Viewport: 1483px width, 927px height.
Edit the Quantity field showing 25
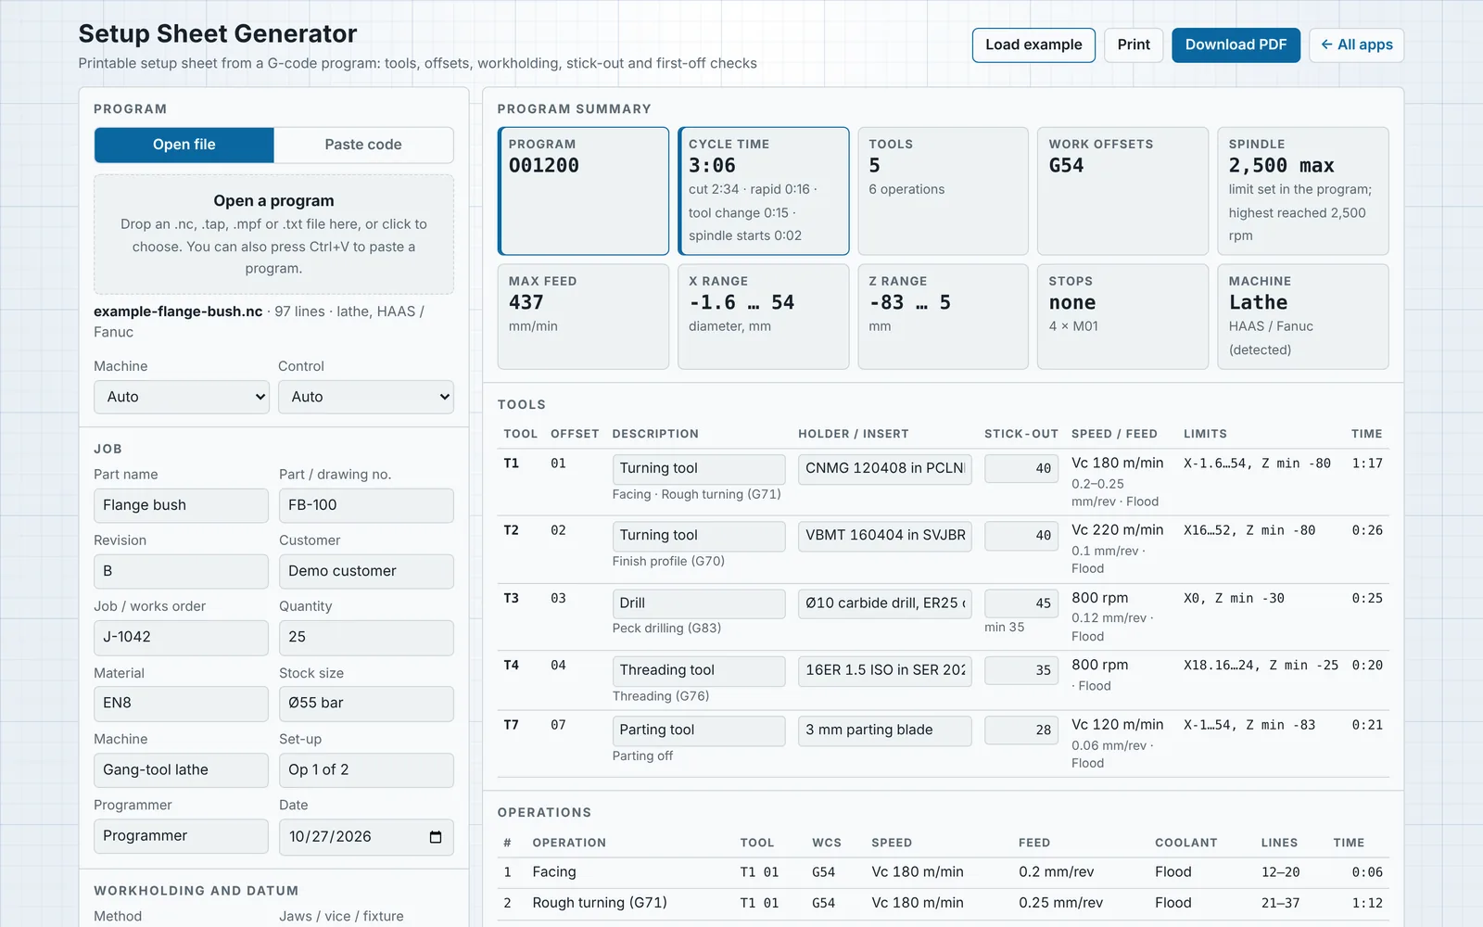pyautogui.click(x=366, y=637)
